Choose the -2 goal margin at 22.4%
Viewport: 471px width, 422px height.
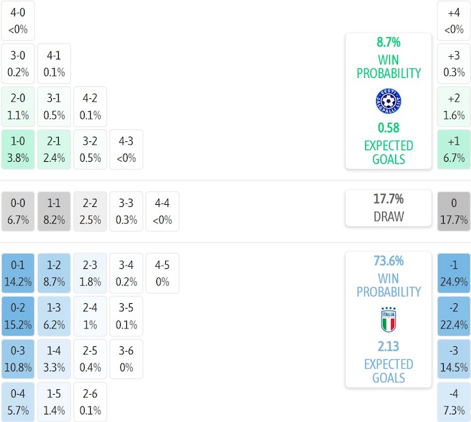coord(454,315)
